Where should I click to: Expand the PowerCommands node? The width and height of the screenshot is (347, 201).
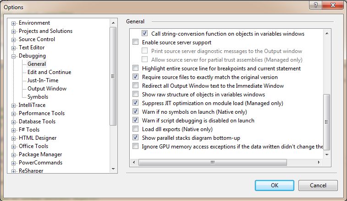point(13,163)
